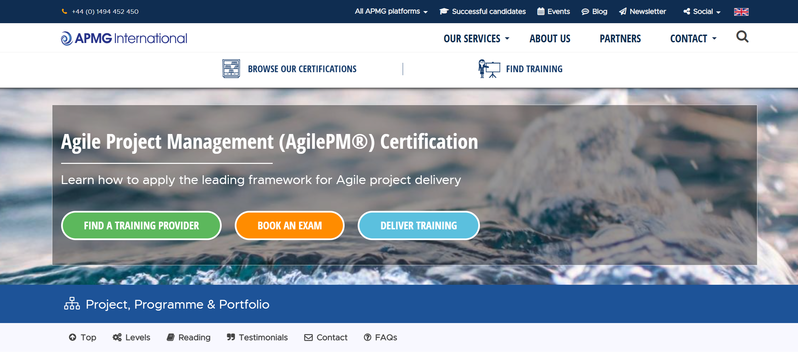Click the up-arrow icon next to Top
798x363 pixels.
tap(73, 337)
